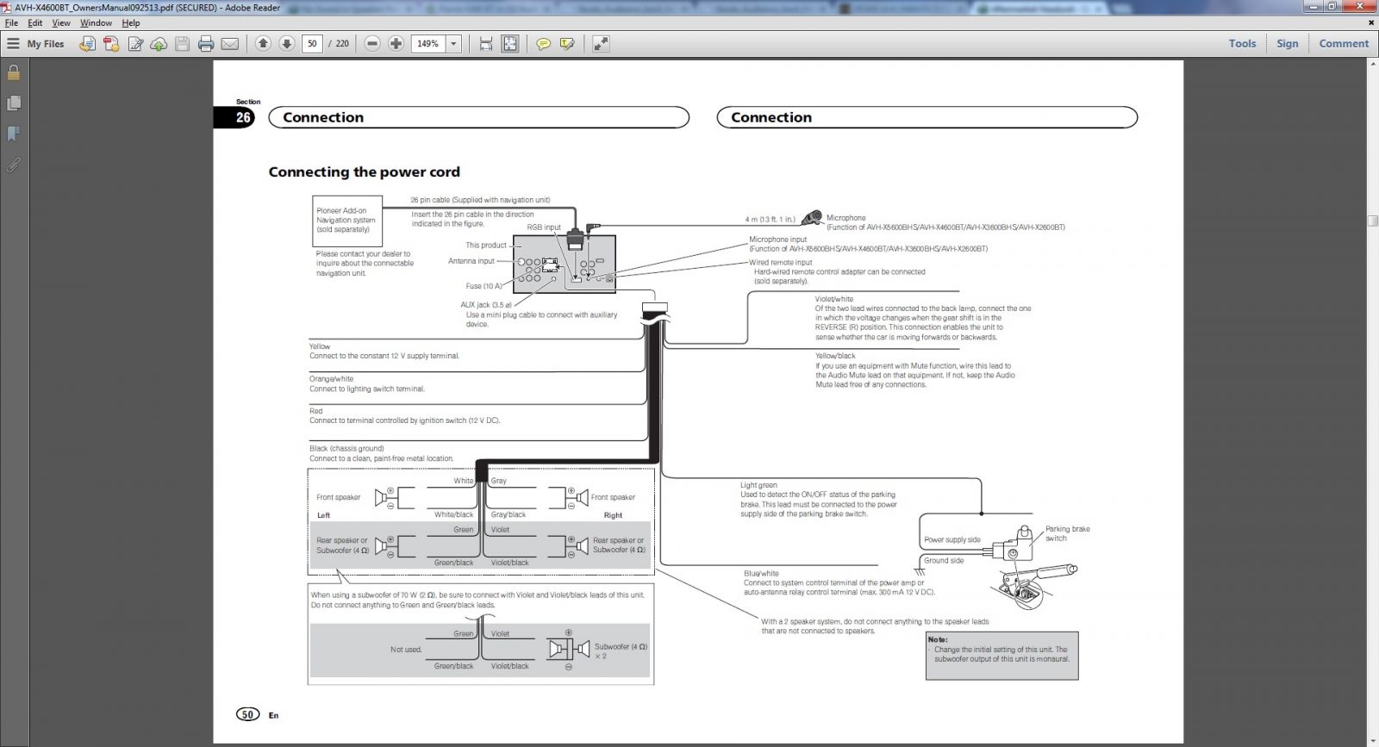Click the 'Yellow/black' wire description
The height and width of the screenshot is (747, 1379).
point(915,370)
